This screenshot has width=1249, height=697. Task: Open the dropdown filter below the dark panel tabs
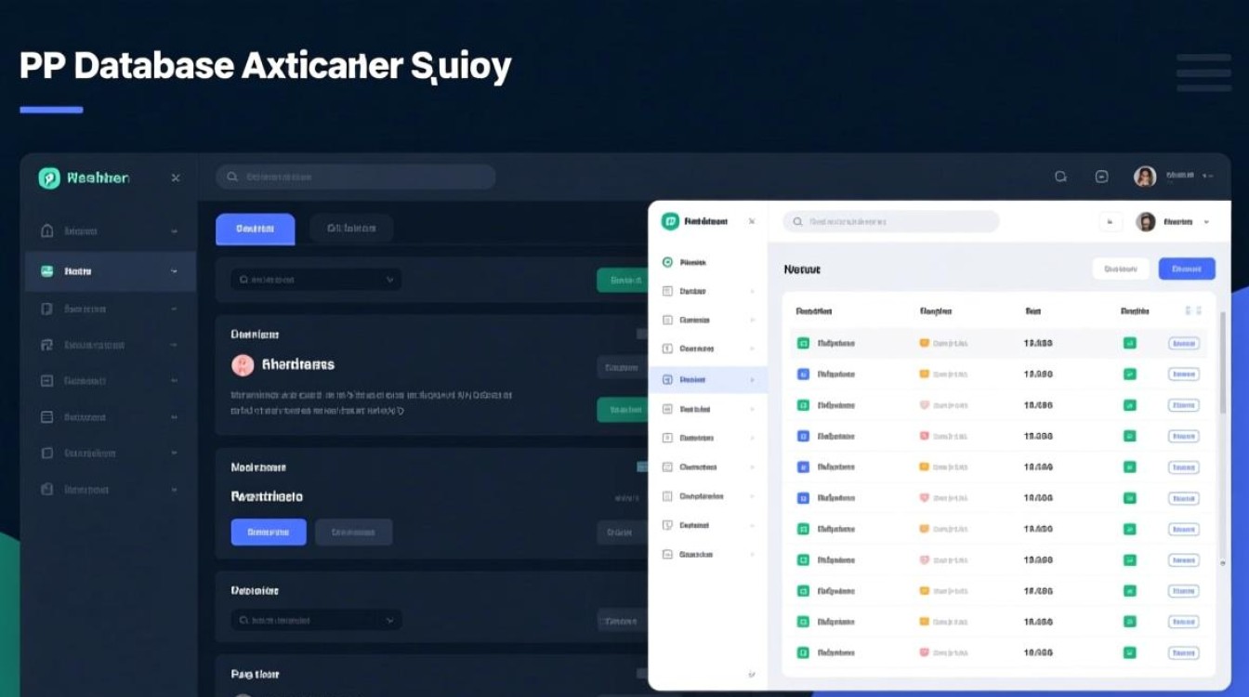(x=316, y=279)
